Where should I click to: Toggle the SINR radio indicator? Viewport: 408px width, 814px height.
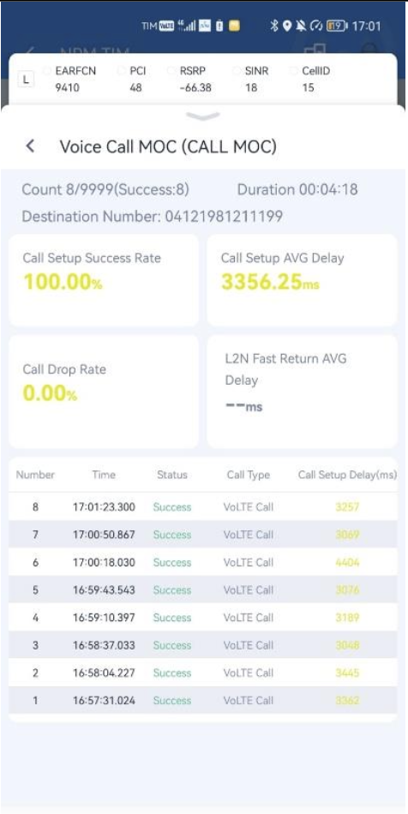pyautogui.click(x=237, y=71)
